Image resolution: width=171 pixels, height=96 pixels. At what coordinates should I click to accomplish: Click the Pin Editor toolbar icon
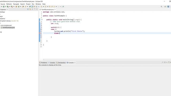pos(63,7)
